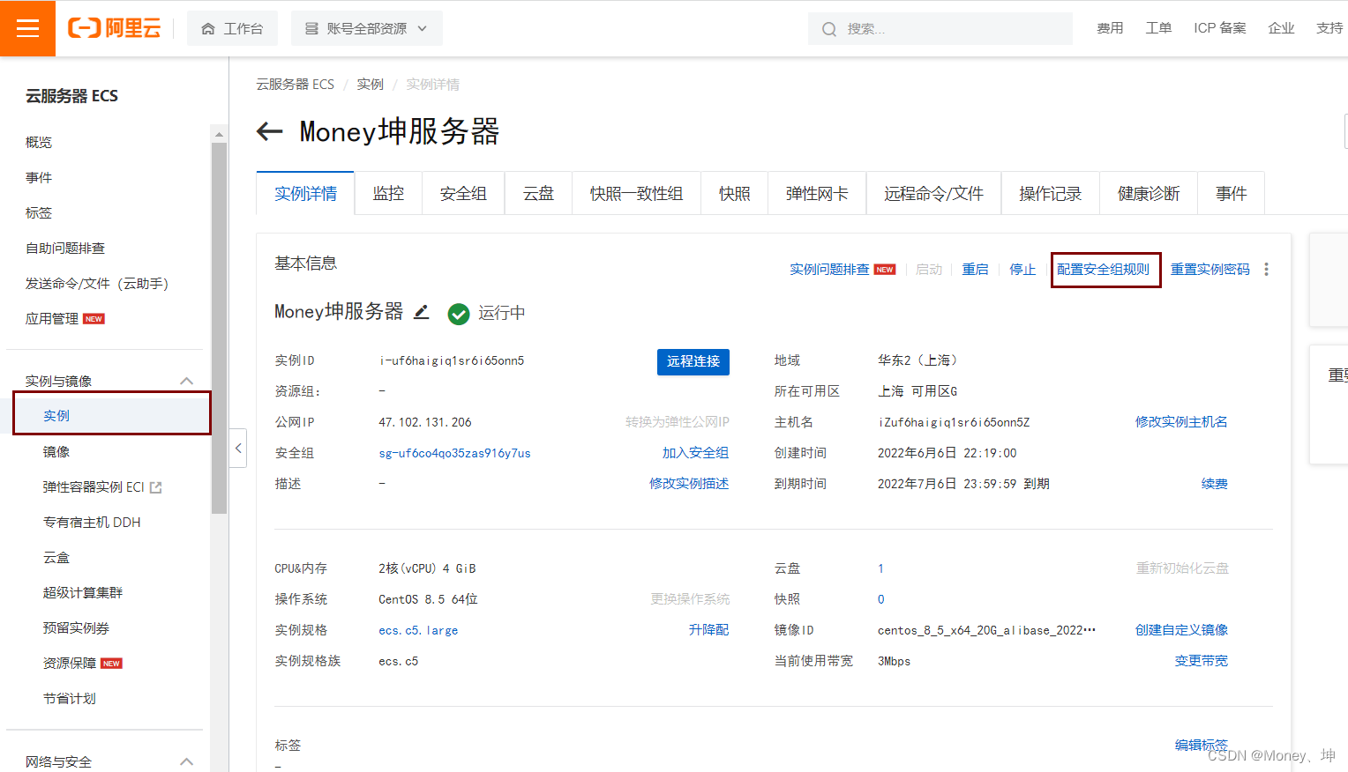Click the search magnifier icon
Screen dimensions: 1348x772
pos(828,29)
